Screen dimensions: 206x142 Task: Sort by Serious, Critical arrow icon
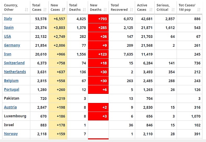pos(172,10)
